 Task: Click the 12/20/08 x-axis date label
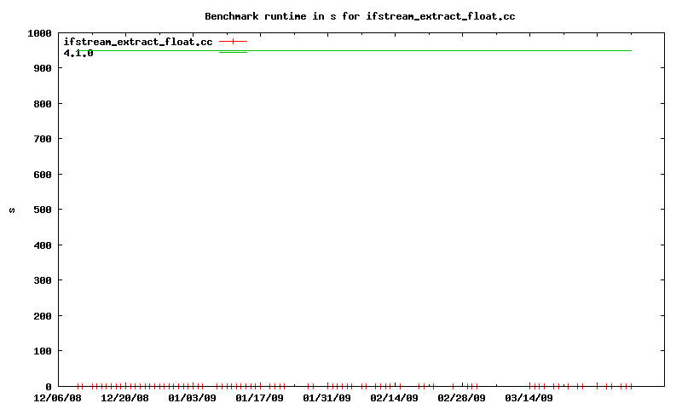point(125,398)
